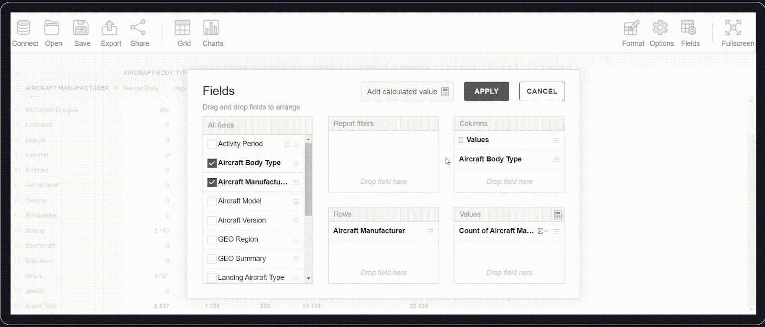Click the drag handle for Aircraft Model field

[296, 201]
